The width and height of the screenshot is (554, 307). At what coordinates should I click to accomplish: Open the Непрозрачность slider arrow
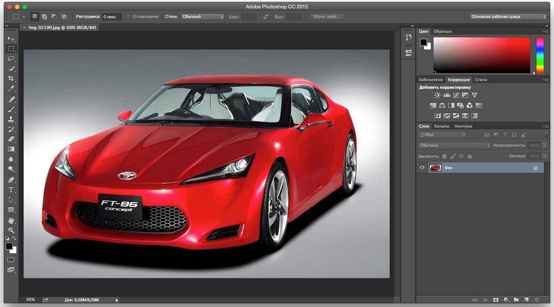pos(545,146)
